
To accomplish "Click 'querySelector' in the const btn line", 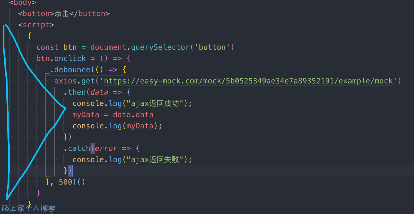I will [160, 47].
